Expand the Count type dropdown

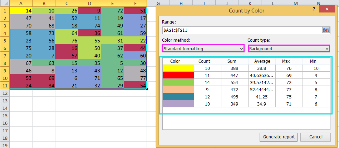(x=289, y=49)
